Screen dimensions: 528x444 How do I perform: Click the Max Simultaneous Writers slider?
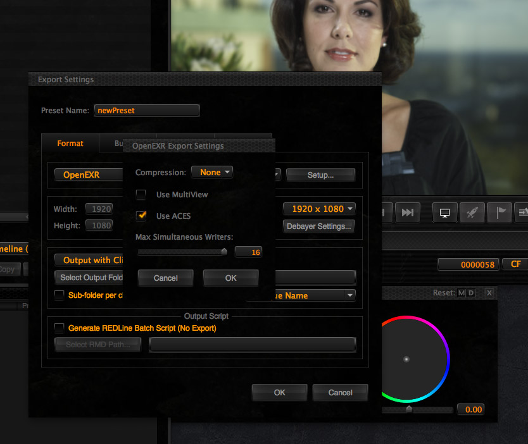182,252
